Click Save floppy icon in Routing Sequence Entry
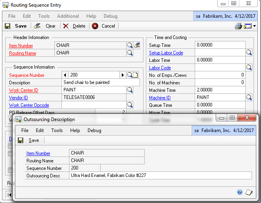 [7, 26]
